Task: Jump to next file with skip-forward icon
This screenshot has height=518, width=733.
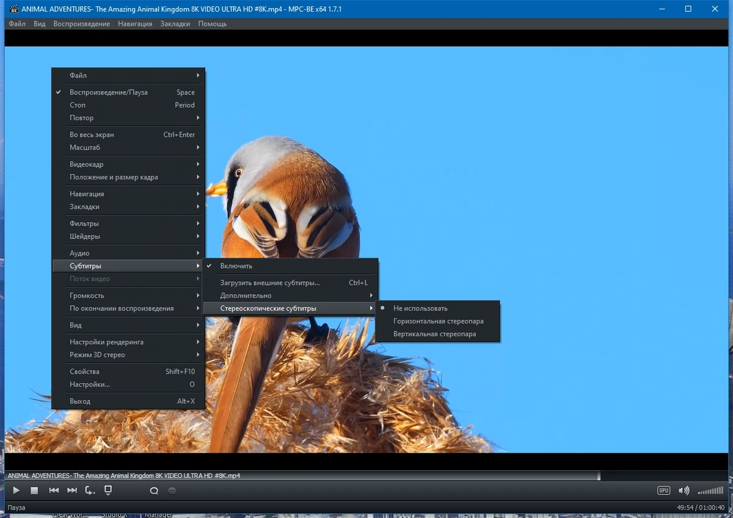Action: coord(72,490)
